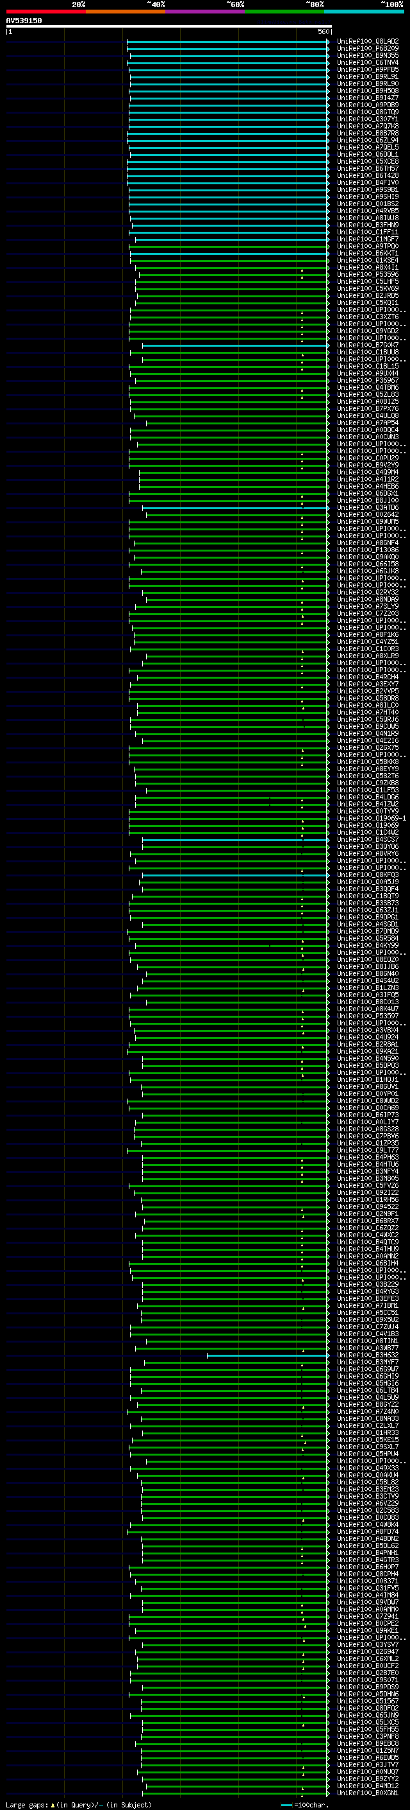Select hit label UniRef100_Q6ZL94
Viewport: 410px width, 1810px height.
pyautogui.click(x=367, y=141)
